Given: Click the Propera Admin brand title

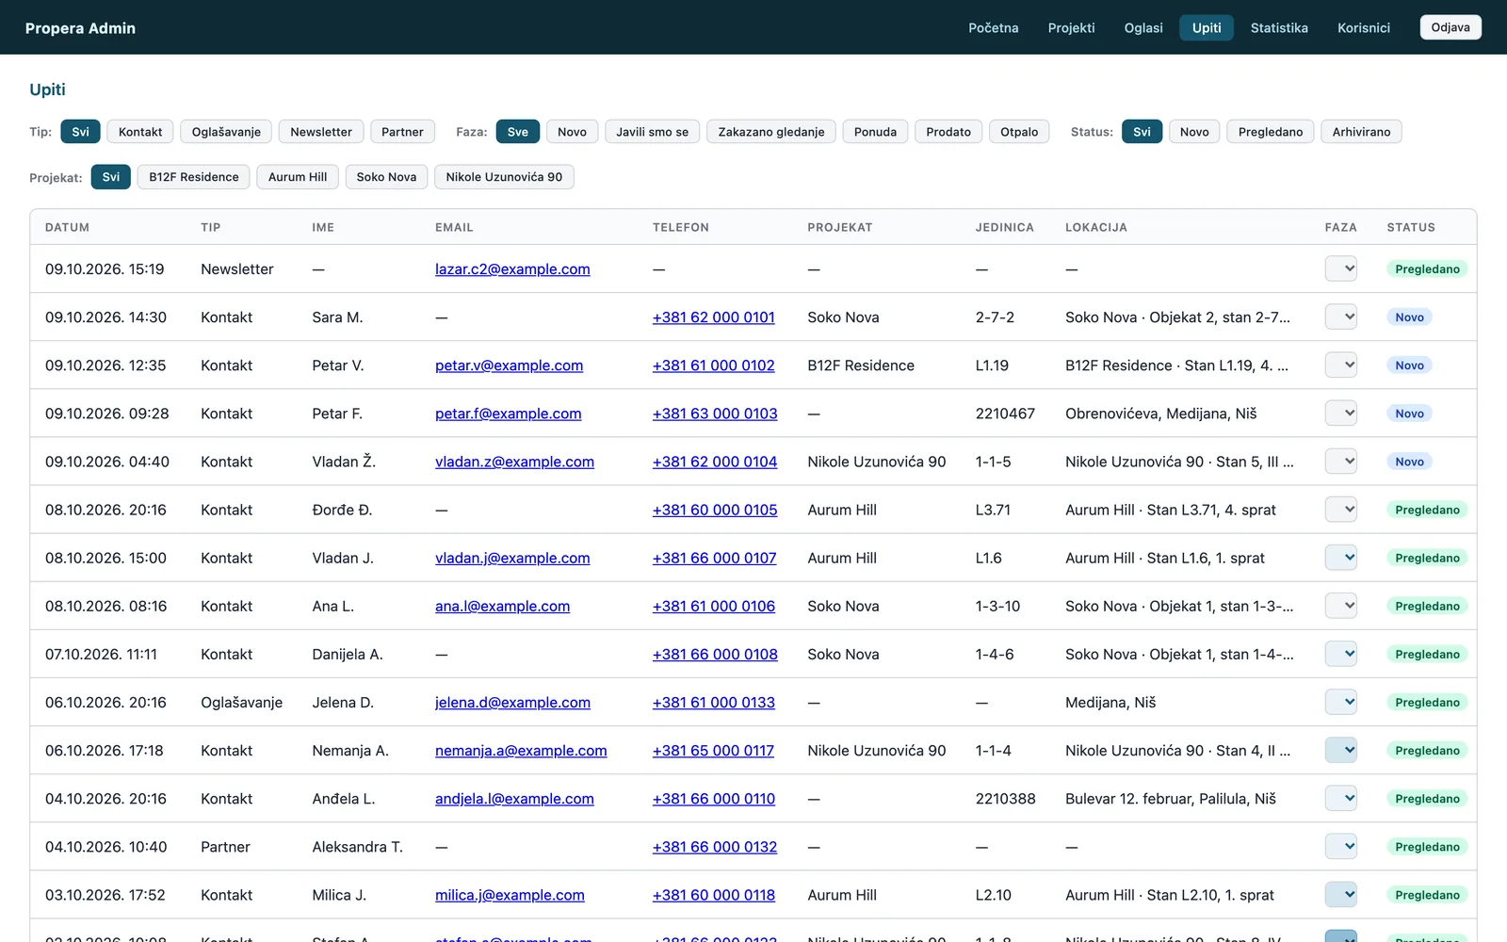Looking at the screenshot, I should (x=80, y=28).
